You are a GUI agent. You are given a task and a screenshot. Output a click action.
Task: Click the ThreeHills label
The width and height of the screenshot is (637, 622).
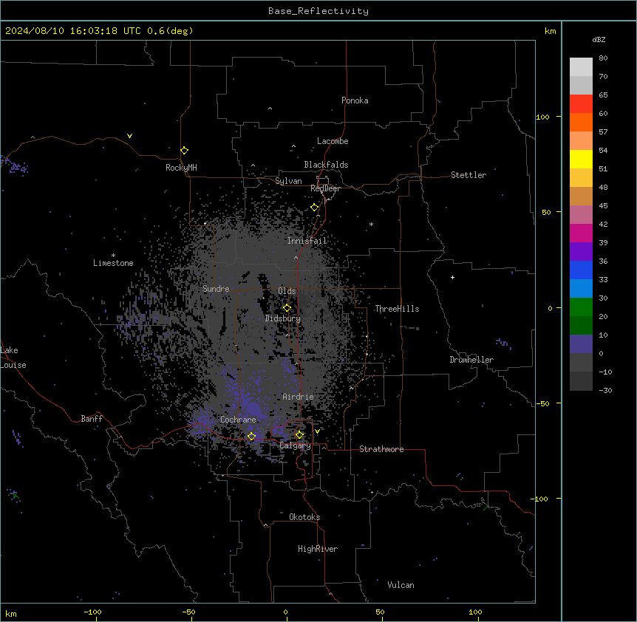tap(397, 309)
